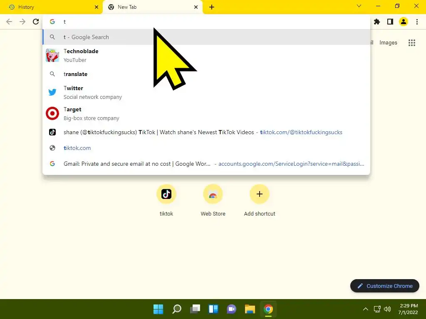The width and height of the screenshot is (426, 319).
Task: Show hidden system tray icons
Action: [366, 309]
